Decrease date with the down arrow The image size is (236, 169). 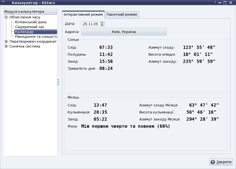coord(102,25)
